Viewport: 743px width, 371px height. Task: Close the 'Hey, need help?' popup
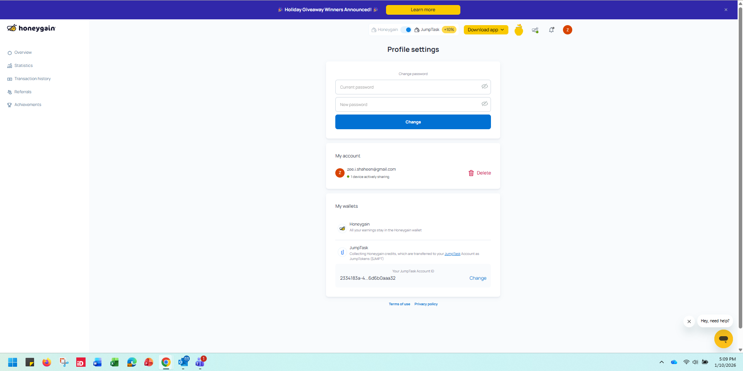[689, 321]
